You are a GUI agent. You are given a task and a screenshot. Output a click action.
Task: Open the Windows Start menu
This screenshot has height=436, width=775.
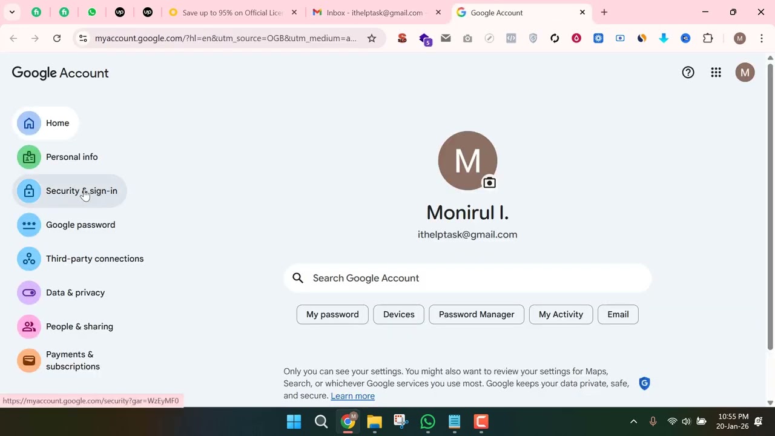[294, 421]
